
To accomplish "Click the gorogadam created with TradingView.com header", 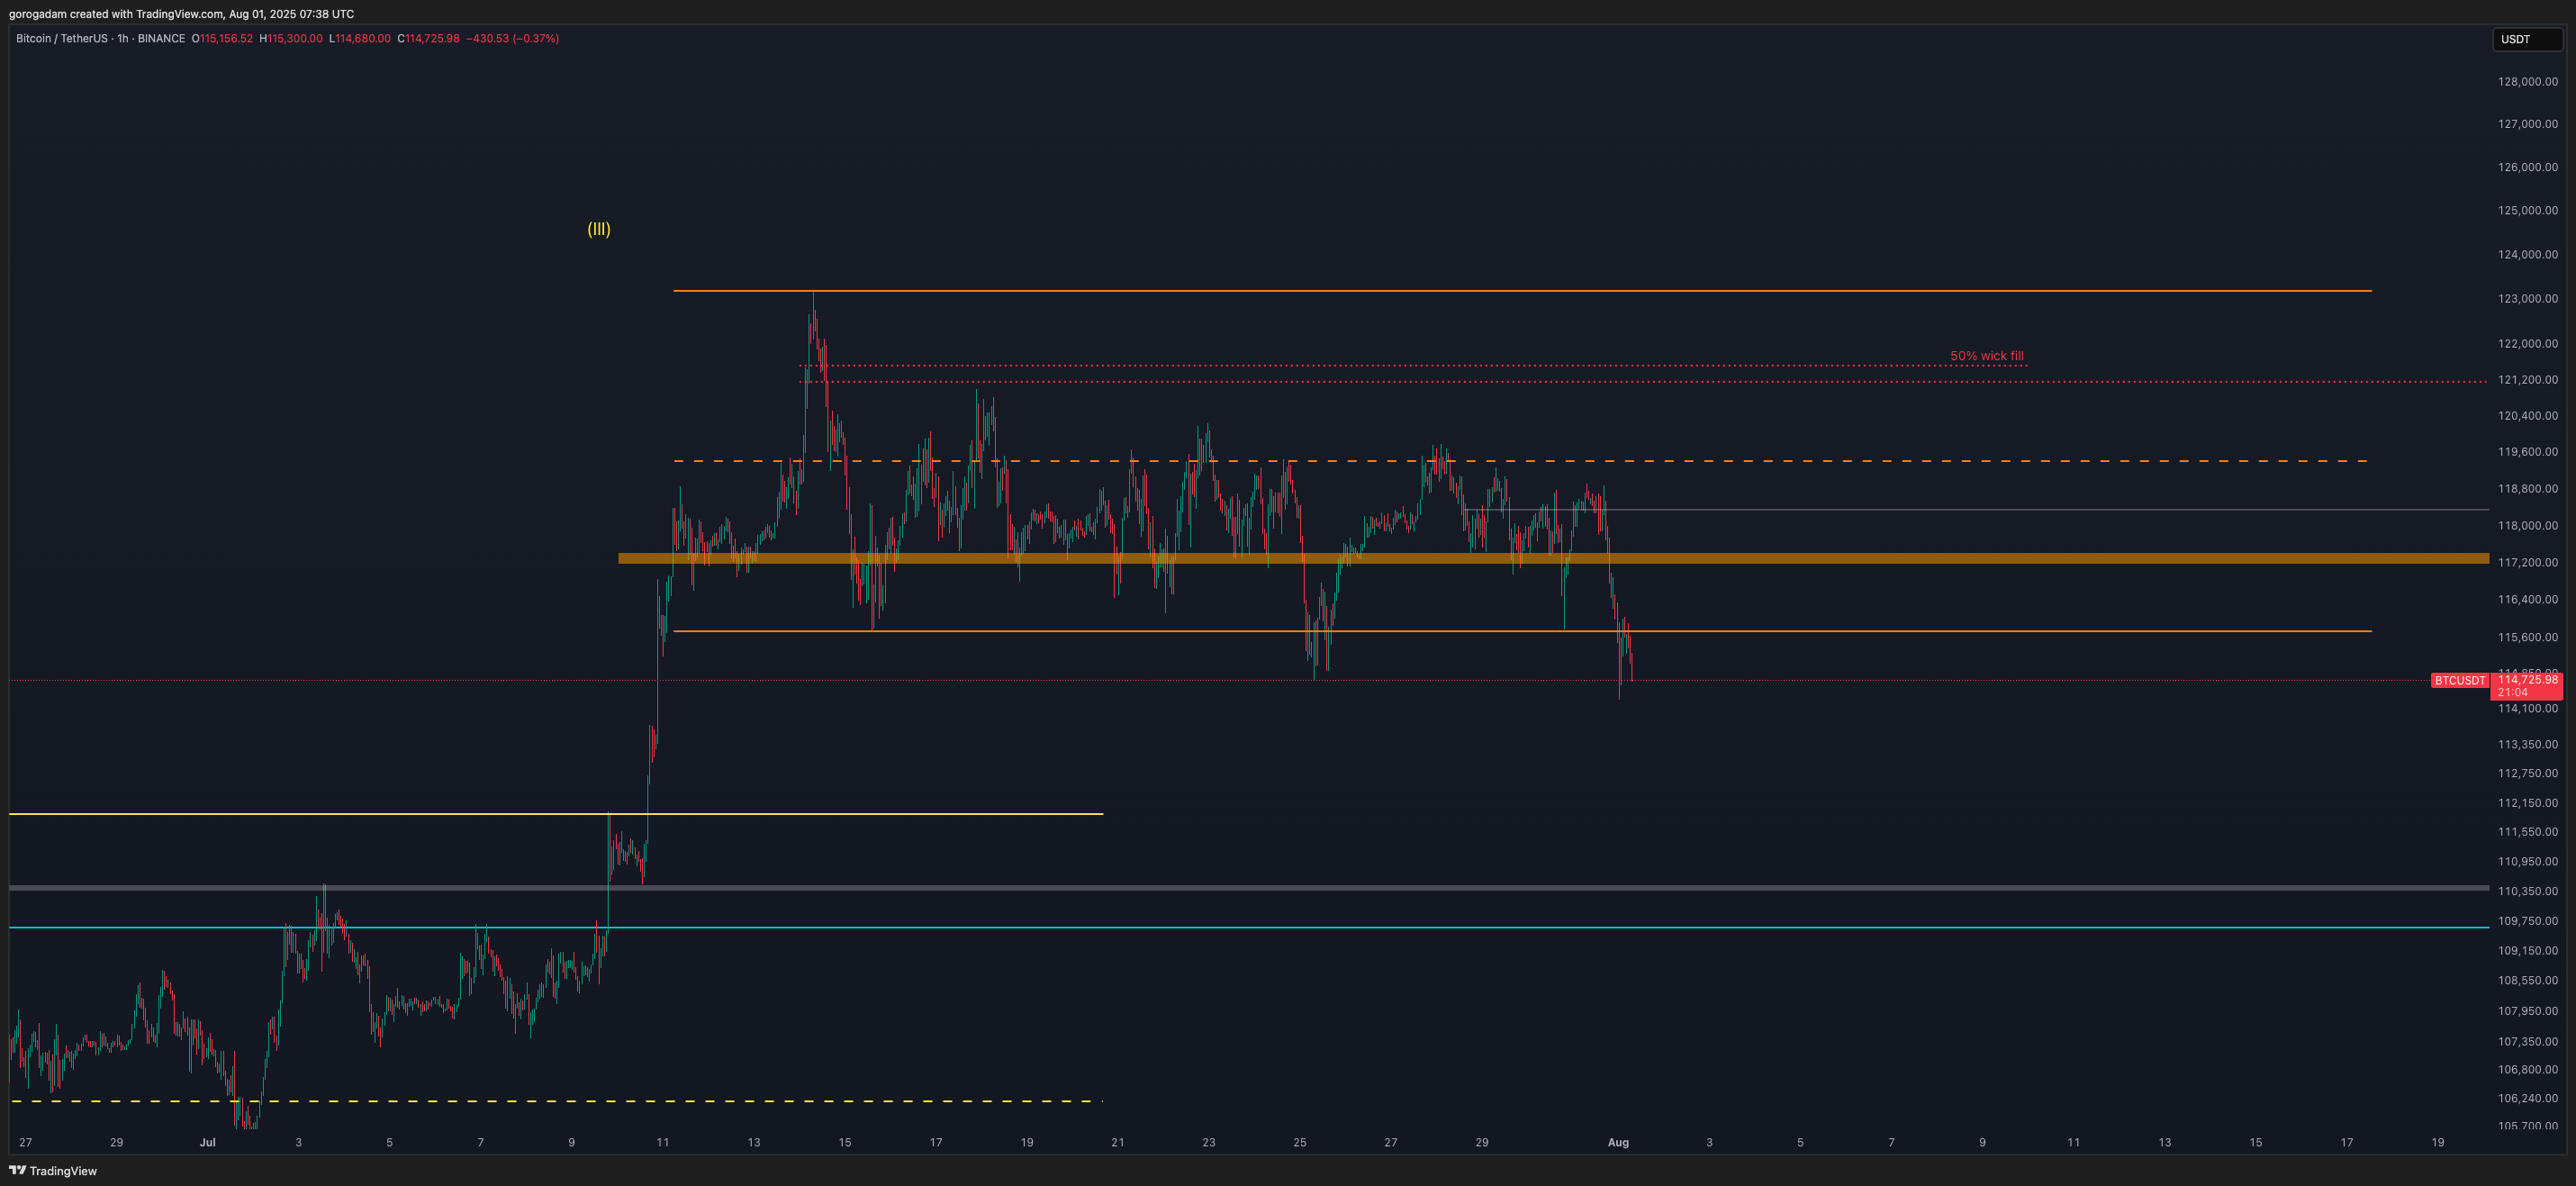I will [181, 14].
